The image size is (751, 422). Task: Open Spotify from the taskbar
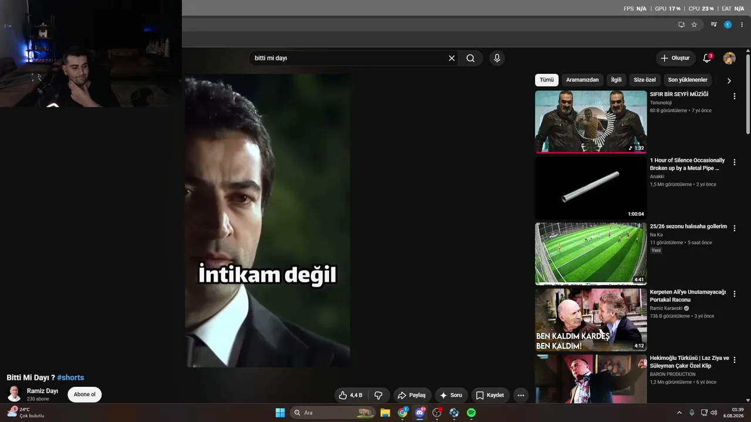471,413
